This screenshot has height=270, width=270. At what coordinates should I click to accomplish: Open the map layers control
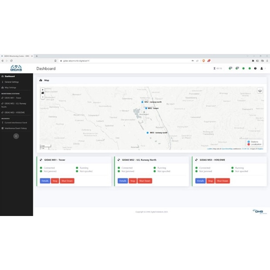(260, 91)
